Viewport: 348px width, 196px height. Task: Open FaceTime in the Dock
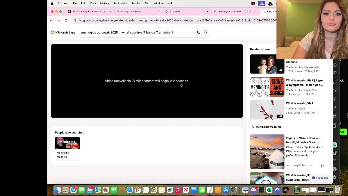click(114, 190)
